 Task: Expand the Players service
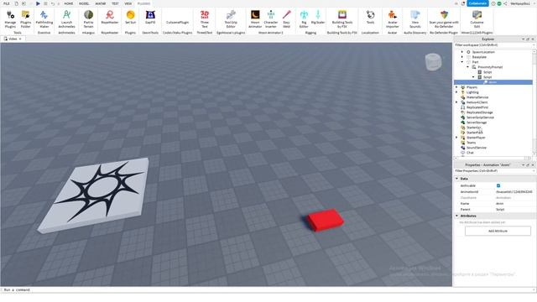[456, 87]
